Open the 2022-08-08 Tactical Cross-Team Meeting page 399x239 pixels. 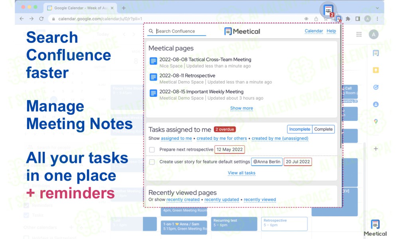point(205,60)
